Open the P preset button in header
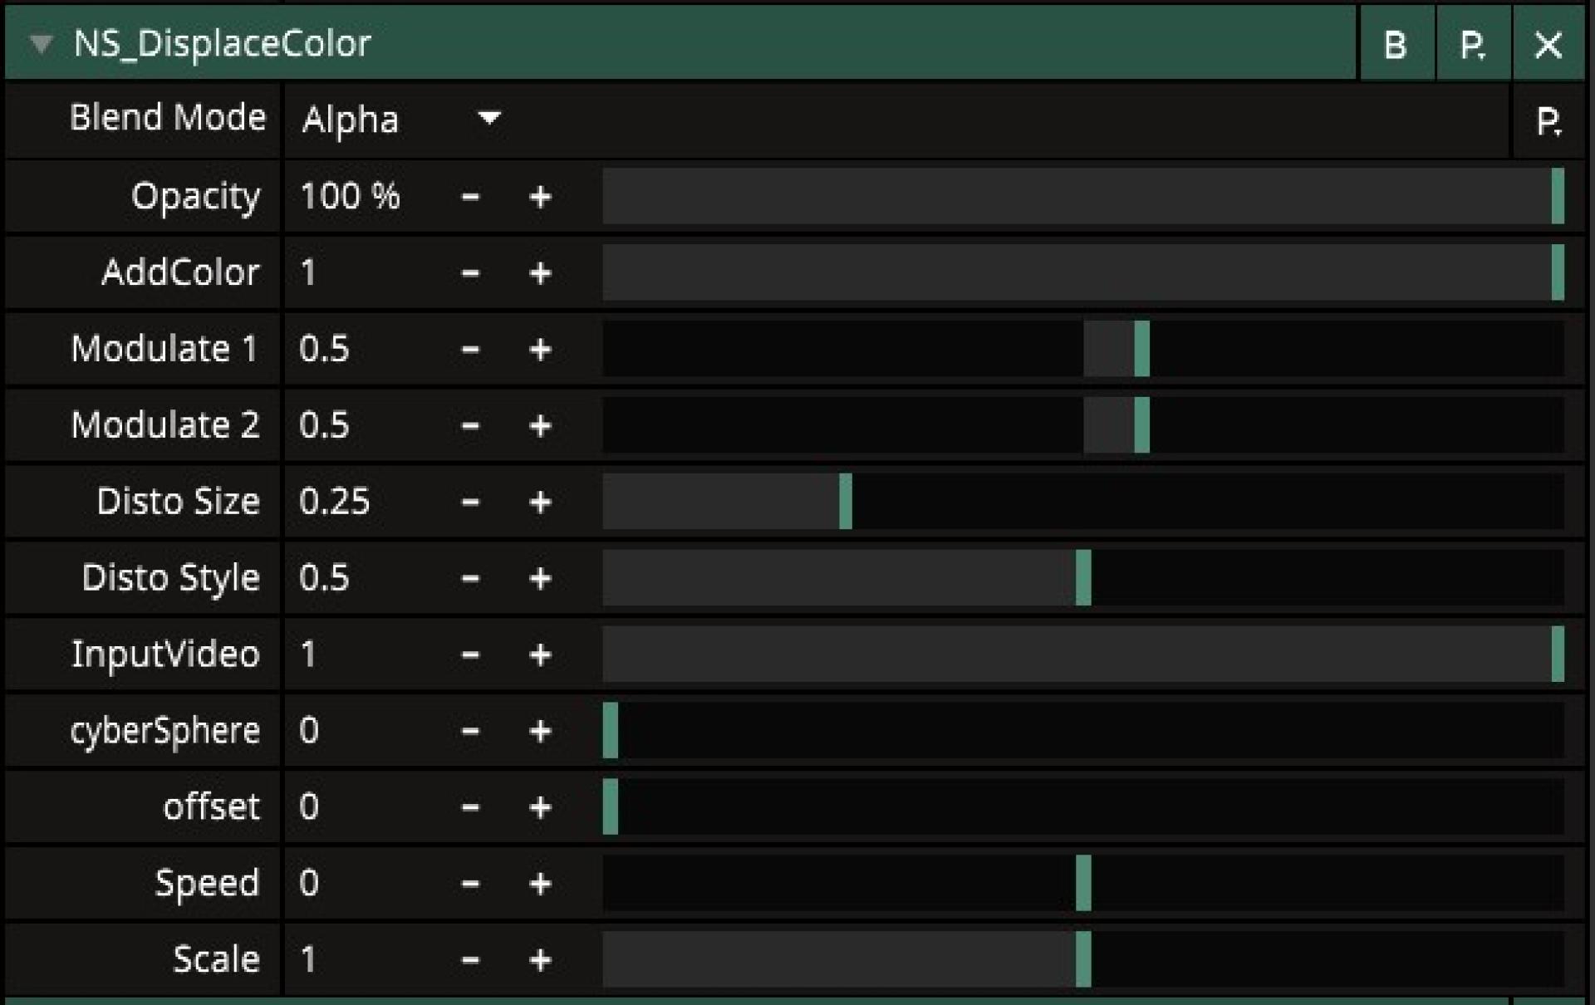 click(1472, 45)
